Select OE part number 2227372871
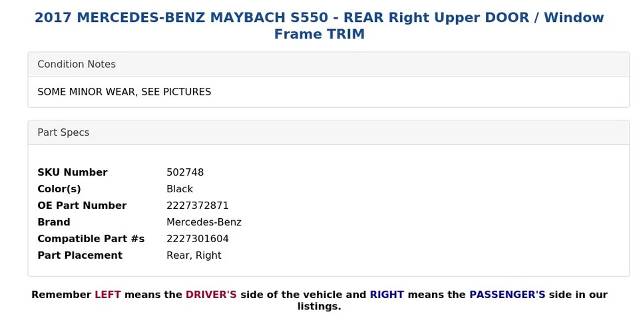 198,206
